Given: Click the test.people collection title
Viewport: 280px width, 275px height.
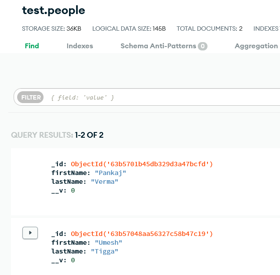Looking at the screenshot, I should (54, 11).
